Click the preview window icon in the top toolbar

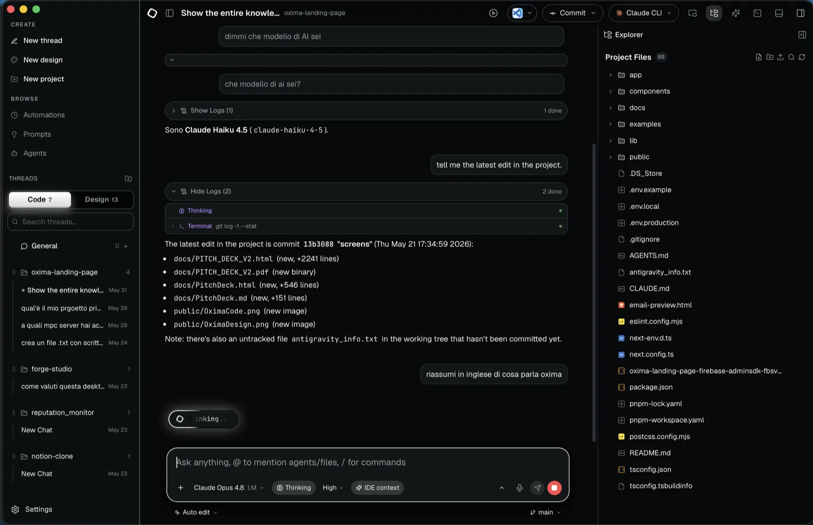(x=693, y=13)
